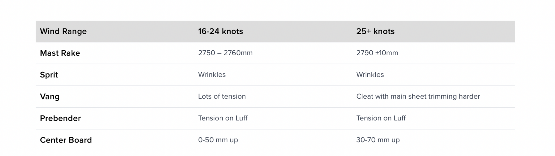Select the 0-50 mm up cell

point(218,140)
